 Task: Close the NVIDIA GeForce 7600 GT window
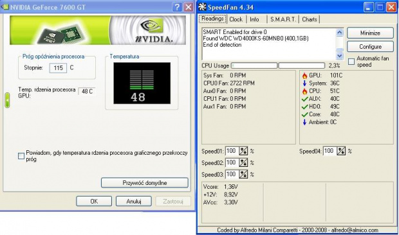pyautogui.click(x=189, y=7)
